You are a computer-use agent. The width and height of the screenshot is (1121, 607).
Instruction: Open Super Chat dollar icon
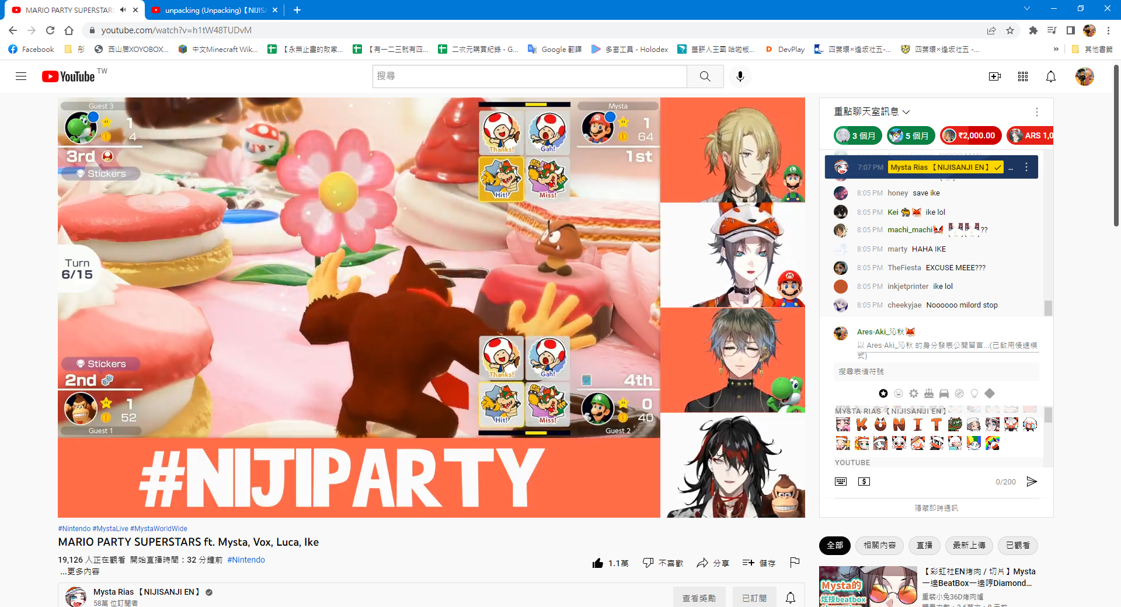[864, 482]
